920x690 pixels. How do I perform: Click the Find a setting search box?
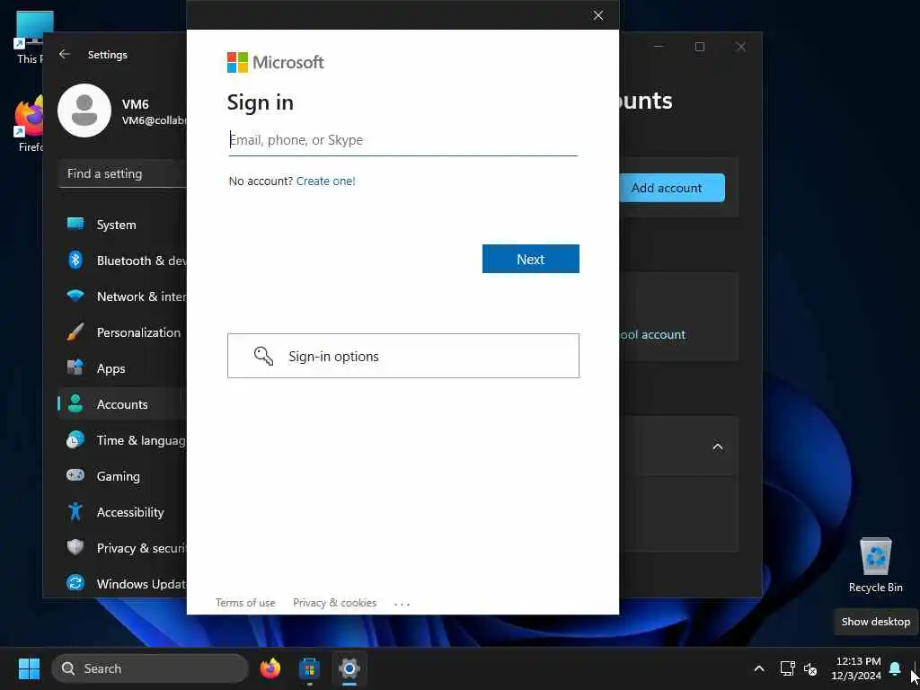pyautogui.click(x=122, y=173)
